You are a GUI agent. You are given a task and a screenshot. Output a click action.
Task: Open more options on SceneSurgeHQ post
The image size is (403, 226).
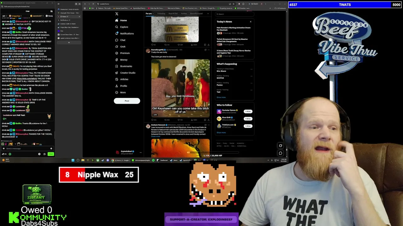208,50
